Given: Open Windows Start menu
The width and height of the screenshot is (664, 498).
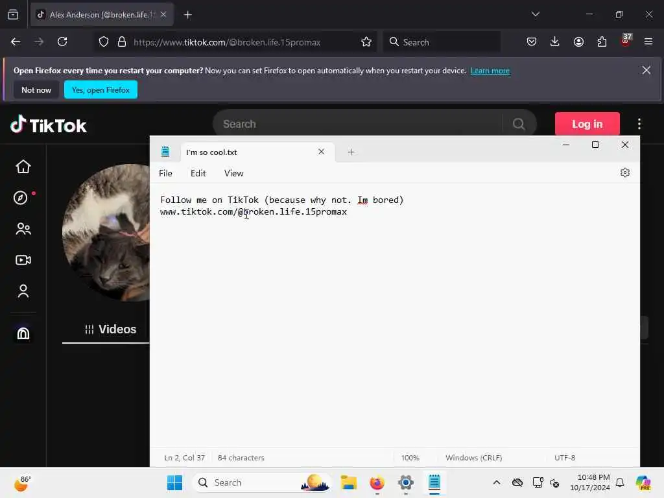Looking at the screenshot, I should (174, 482).
